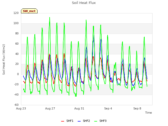Click the '-60' y-axis tick label
Screen dimensions: 168x126
(x=16, y=105)
